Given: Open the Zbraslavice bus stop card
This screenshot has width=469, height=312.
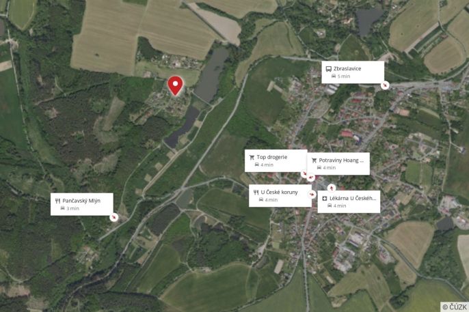Looking at the screenshot, I should pos(353,72).
